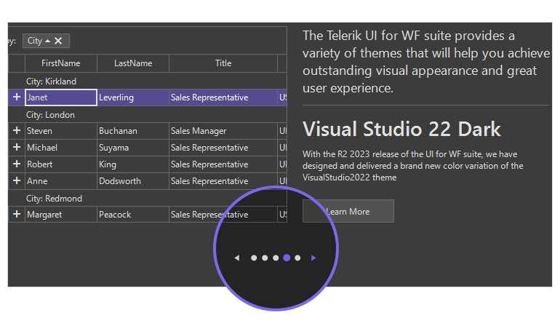
Task: Click the Buchanan last name cell
Action: click(x=133, y=131)
